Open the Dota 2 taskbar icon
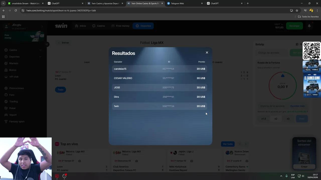The width and height of the screenshot is (321, 180). [x=57, y=176]
